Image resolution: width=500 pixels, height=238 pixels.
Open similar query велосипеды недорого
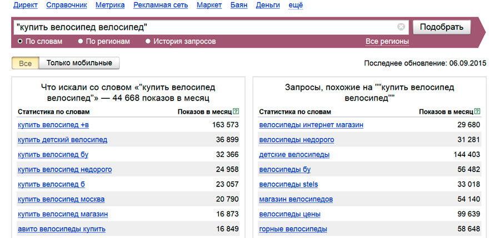297,140
